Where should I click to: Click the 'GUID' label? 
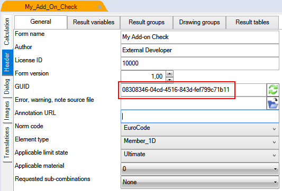[22, 87]
